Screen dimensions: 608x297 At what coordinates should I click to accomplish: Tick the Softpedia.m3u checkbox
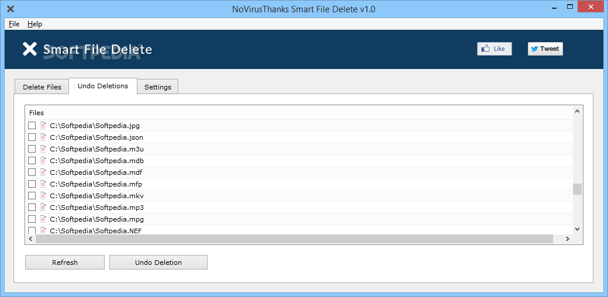click(32, 149)
